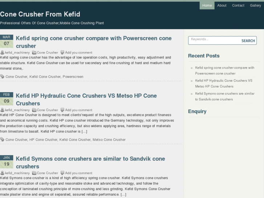264x198 pixels.
Task: Click the author icon under the first post
Action: click(x=2, y=53)
